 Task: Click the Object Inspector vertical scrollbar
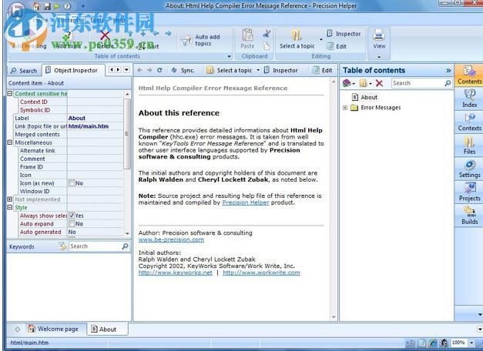(127, 134)
